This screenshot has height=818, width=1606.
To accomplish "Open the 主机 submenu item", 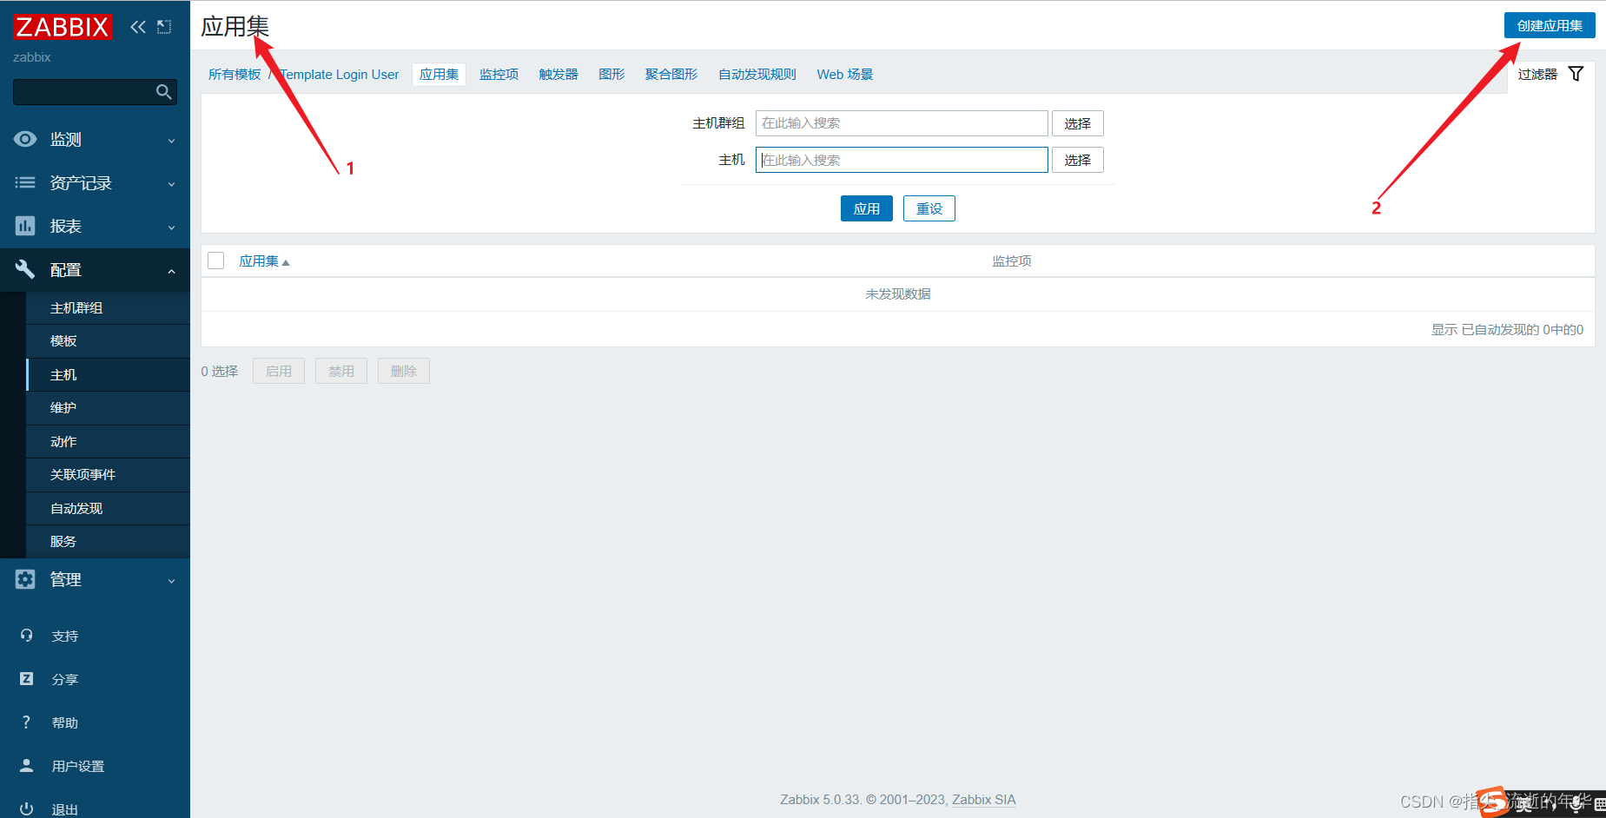I will tap(108, 375).
